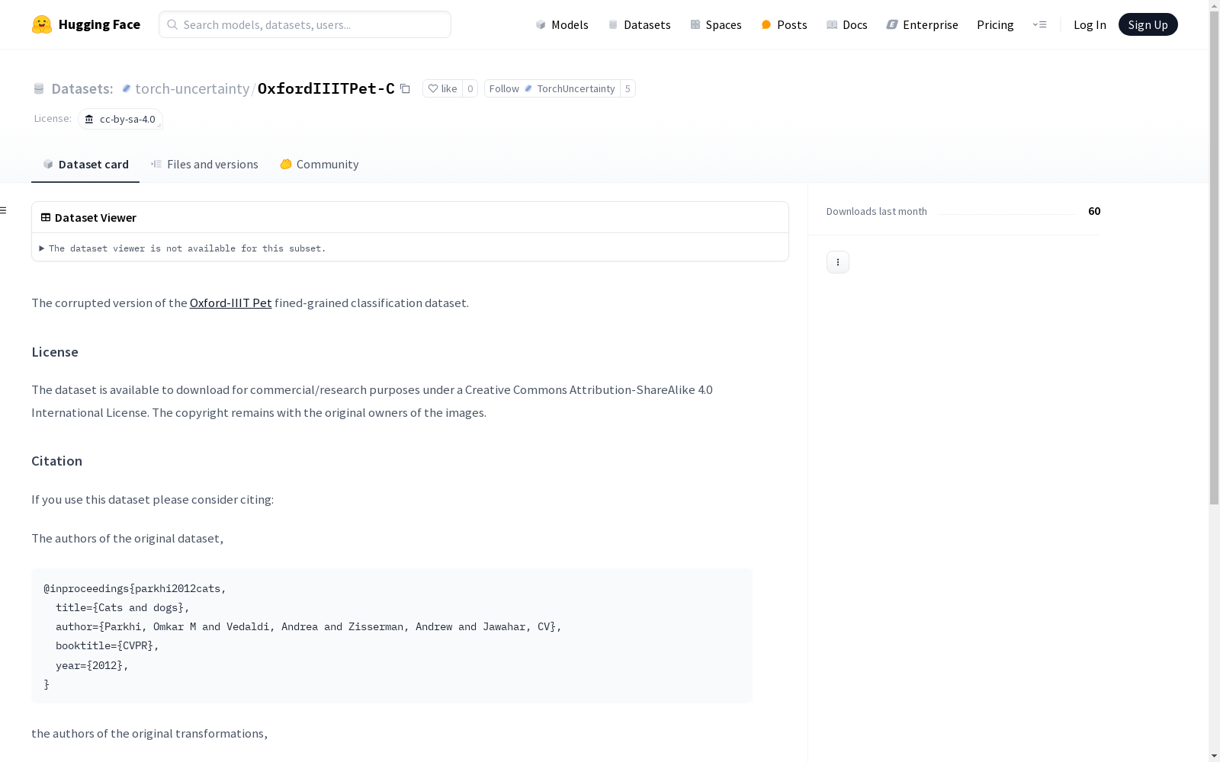This screenshot has height=762, width=1220.
Task: Click the like count of 0
Action: [470, 88]
